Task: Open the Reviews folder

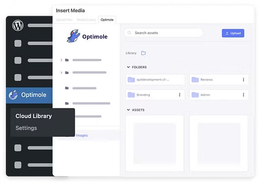Action: point(219,80)
